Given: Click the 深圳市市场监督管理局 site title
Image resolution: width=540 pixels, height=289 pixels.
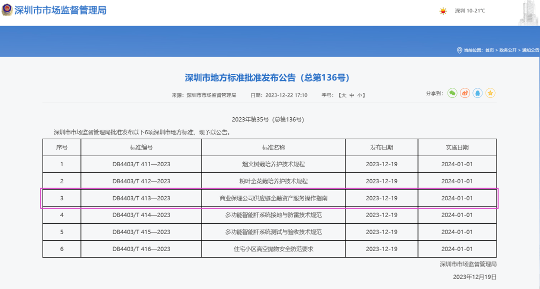Looking at the screenshot, I should pyautogui.click(x=60, y=10).
